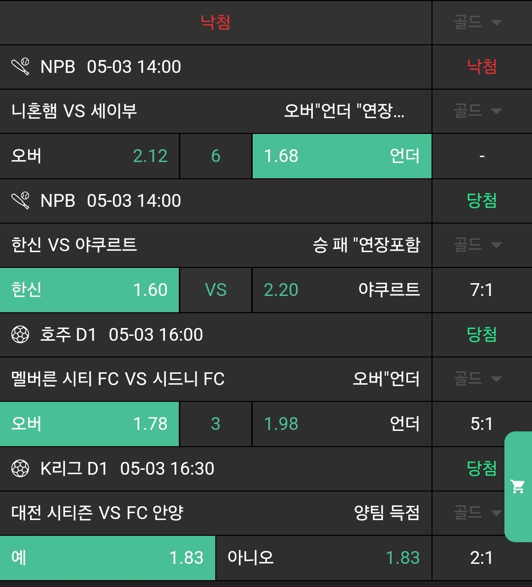Expand 골드 dropdown for 한신 VS 야쿠르트

pos(478,245)
